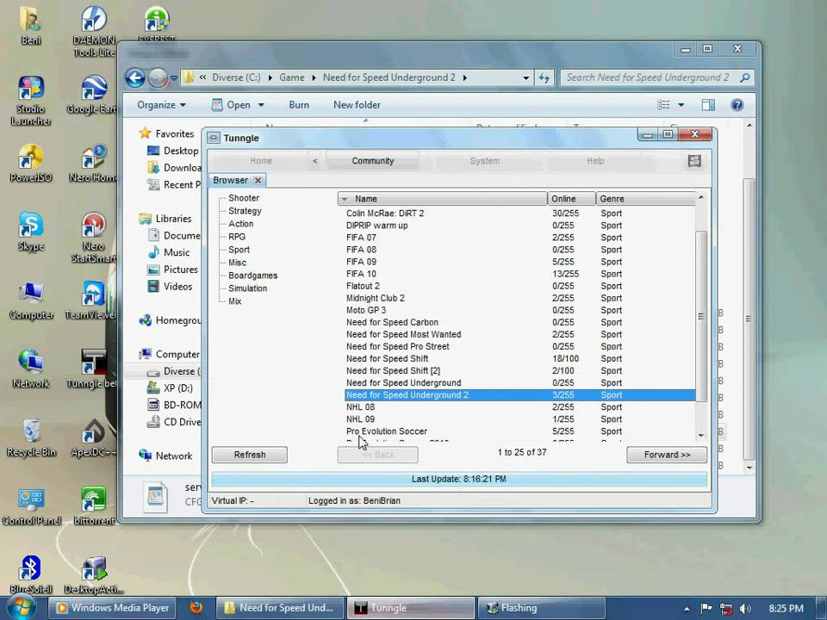Click the volume speaker tray icon
Screen dimensions: 827x620
(745, 609)
